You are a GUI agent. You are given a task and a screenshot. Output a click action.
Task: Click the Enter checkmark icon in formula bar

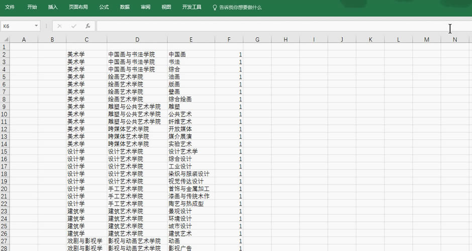tap(73, 26)
